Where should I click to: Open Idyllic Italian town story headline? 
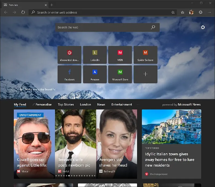(x=170, y=160)
